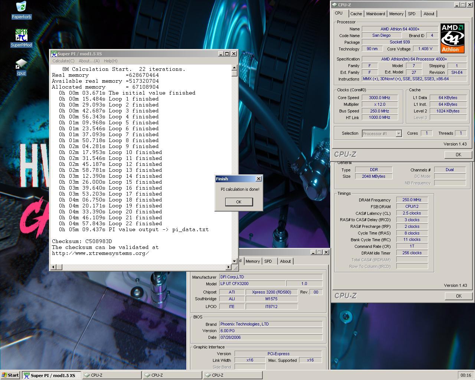Click the HT Link 1000.0 MHz field
Viewport: 475px width, 380px height.
[x=380, y=117]
